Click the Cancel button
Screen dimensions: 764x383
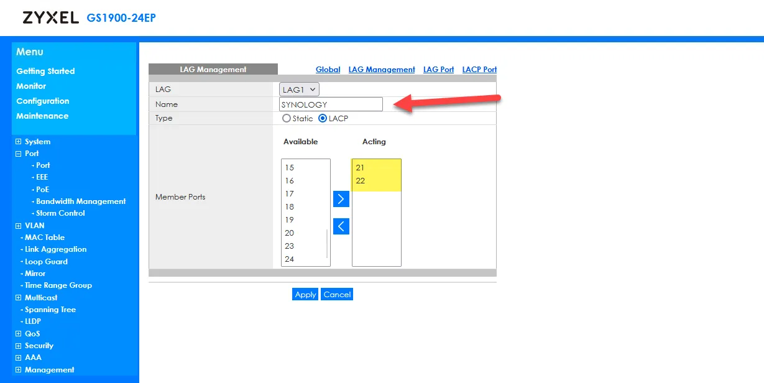click(x=337, y=295)
